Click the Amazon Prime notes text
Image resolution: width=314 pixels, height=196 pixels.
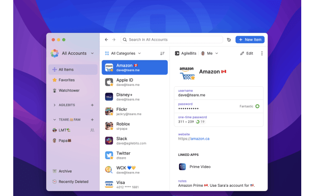coord(216,185)
